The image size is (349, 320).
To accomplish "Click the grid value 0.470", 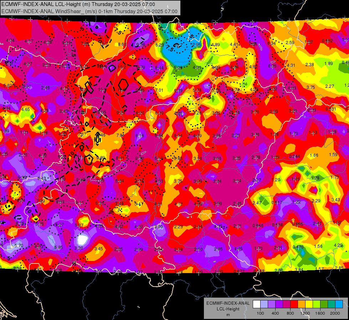I will tap(298, 247).
